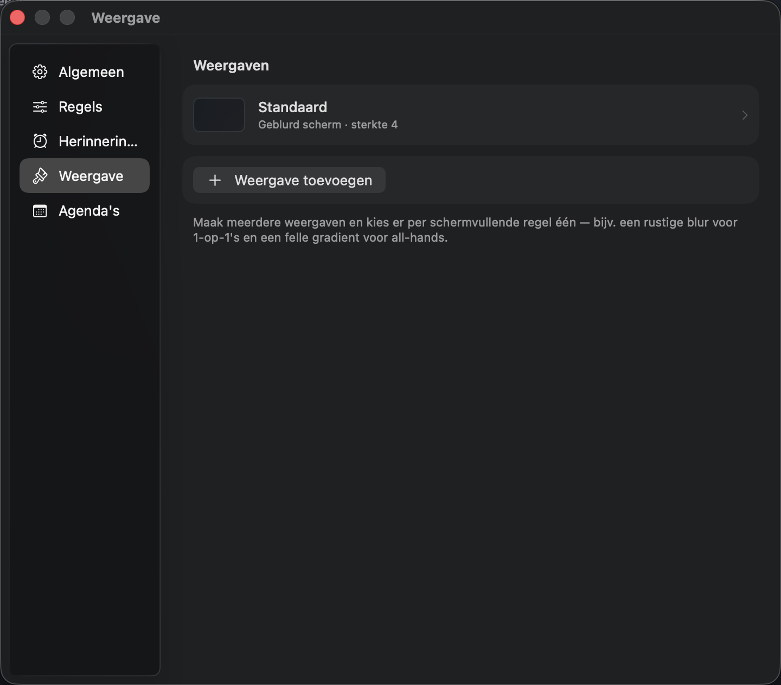Open the Algemeen settings section
Screen dimensions: 781x685
[85, 72]
